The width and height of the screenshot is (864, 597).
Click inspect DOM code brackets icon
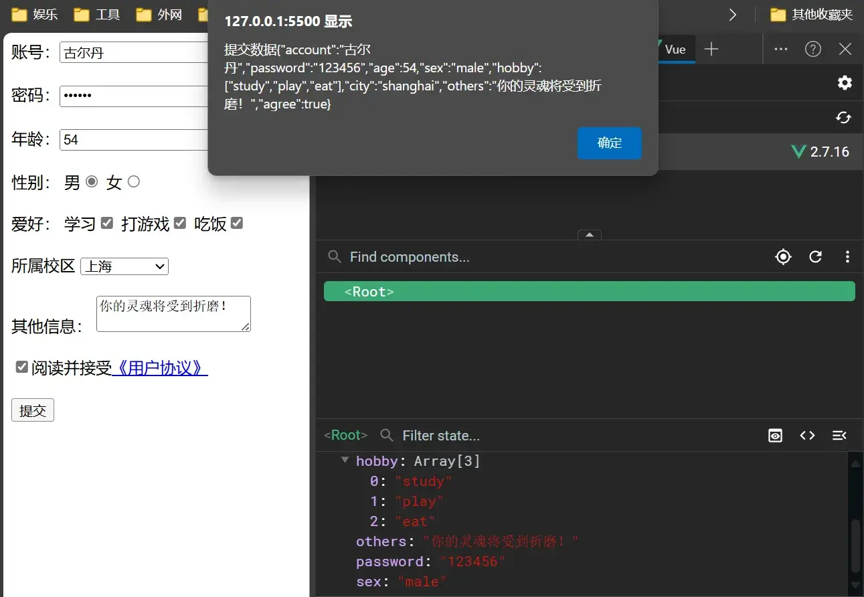click(x=807, y=436)
